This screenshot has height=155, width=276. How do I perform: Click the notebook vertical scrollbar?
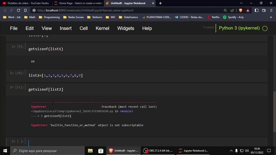tap(274, 112)
